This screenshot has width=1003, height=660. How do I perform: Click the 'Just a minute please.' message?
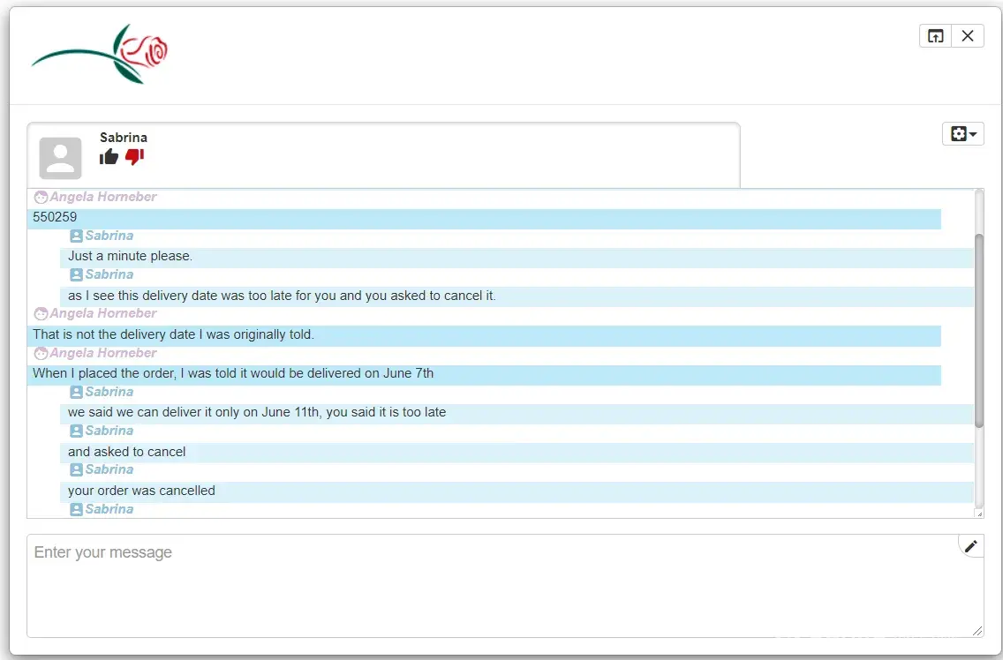coord(130,256)
